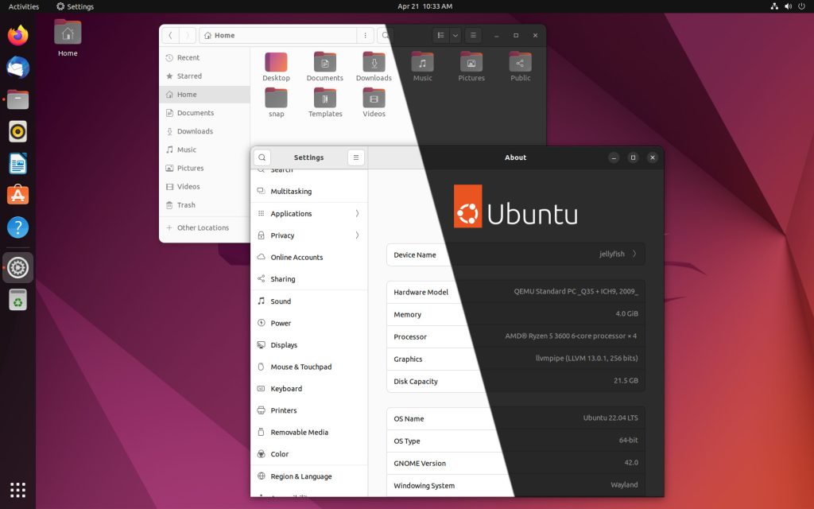Expand the Privacy settings submenu
814x509 pixels.
pyautogui.click(x=308, y=235)
